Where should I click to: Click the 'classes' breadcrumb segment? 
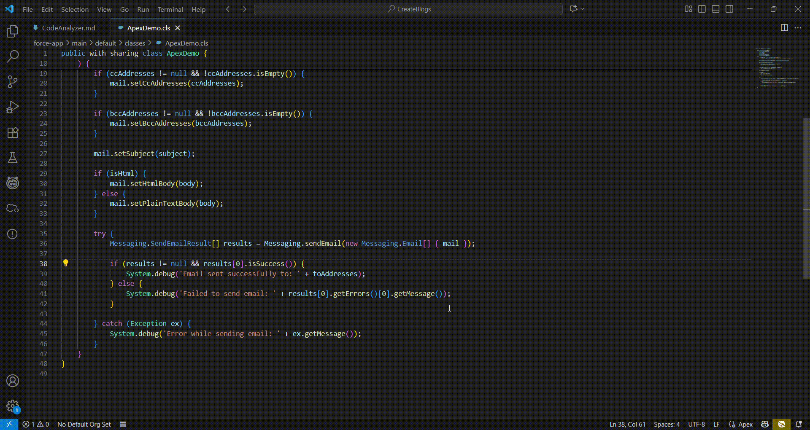(135, 43)
